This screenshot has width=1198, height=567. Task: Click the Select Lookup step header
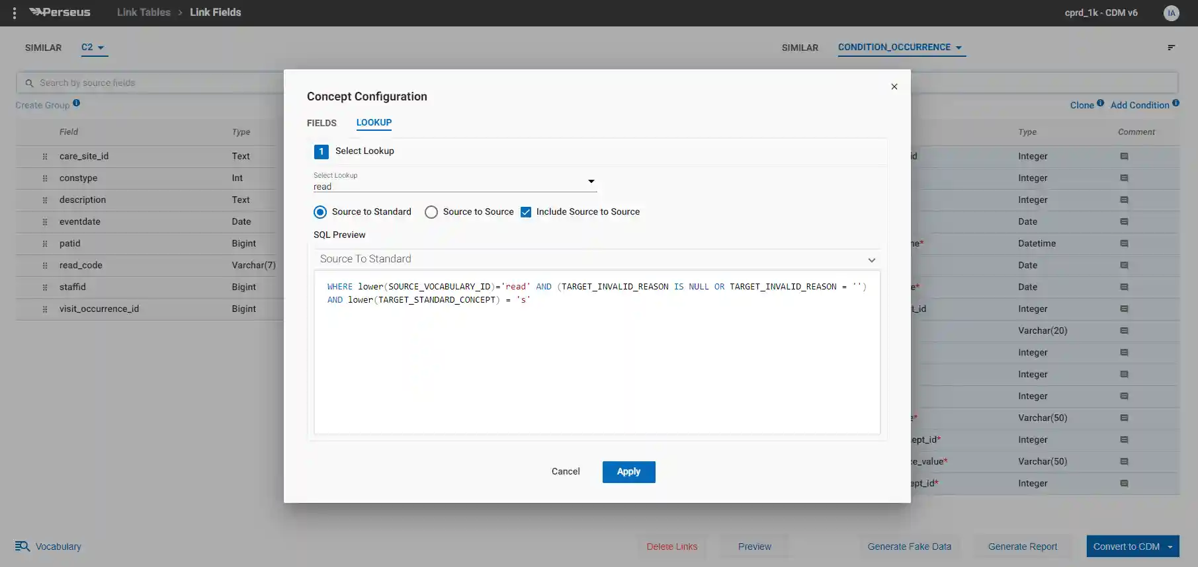click(597, 151)
